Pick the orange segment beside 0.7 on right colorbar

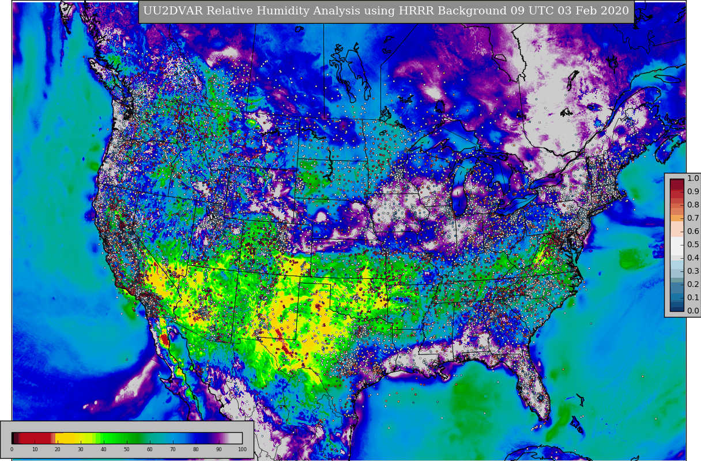pos(677,218)
